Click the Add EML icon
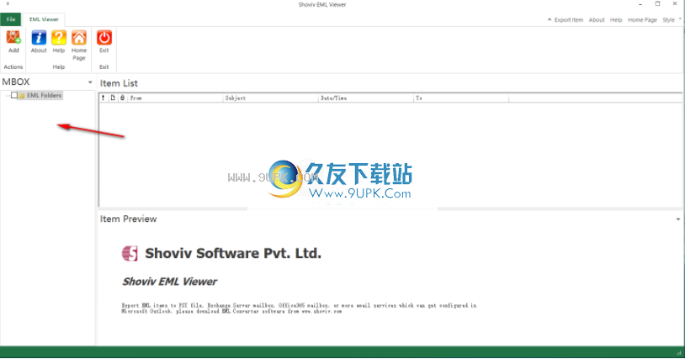 pyautogui.click(x=13, y=38)
